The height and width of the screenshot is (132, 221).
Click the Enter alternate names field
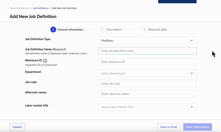tap(148, 94)
